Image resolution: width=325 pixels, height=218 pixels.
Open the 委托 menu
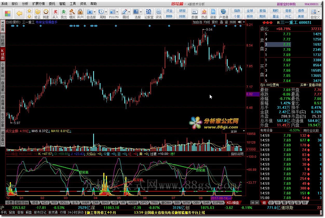click(x=52, y=4)
